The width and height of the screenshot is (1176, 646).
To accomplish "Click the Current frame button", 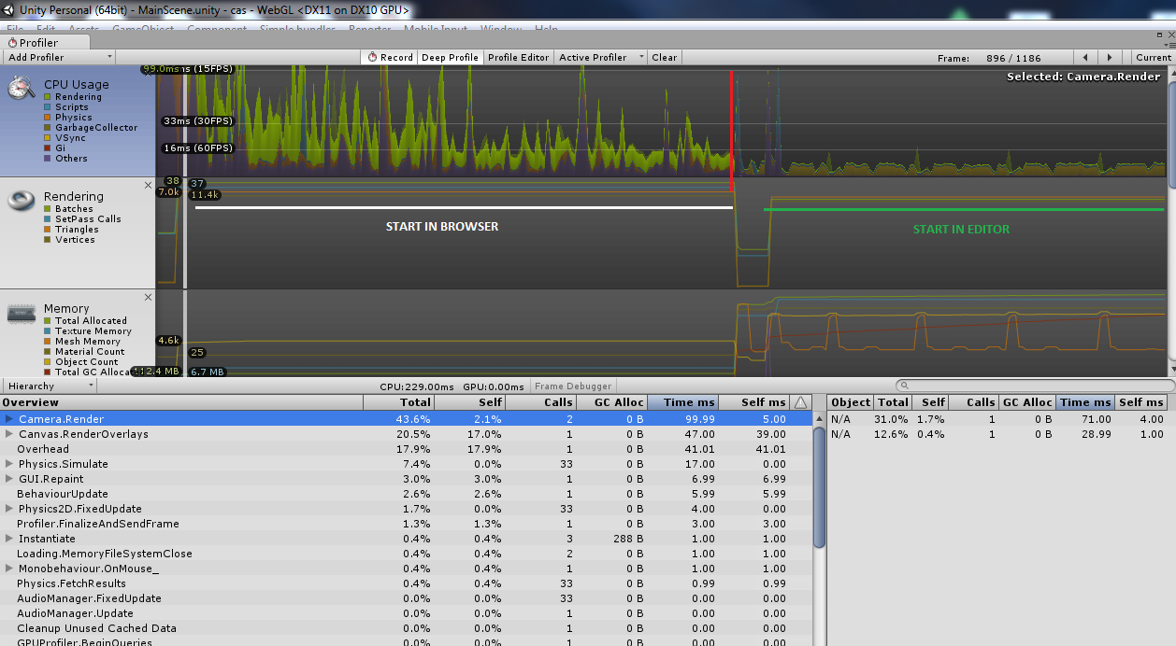I will tap(1154, 57).
